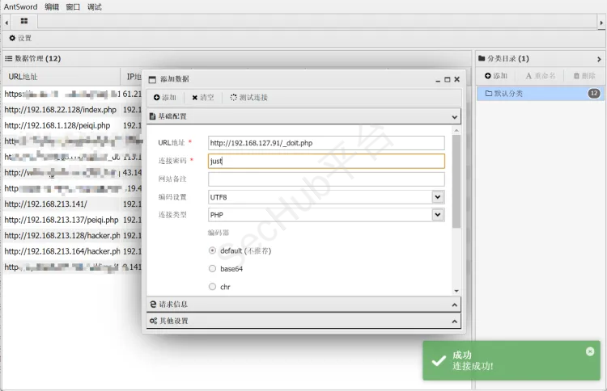Select row http://192.168.213.128/hacker.ph
Image resolution: width=607 pixels, height=391 pixels.
62,236
